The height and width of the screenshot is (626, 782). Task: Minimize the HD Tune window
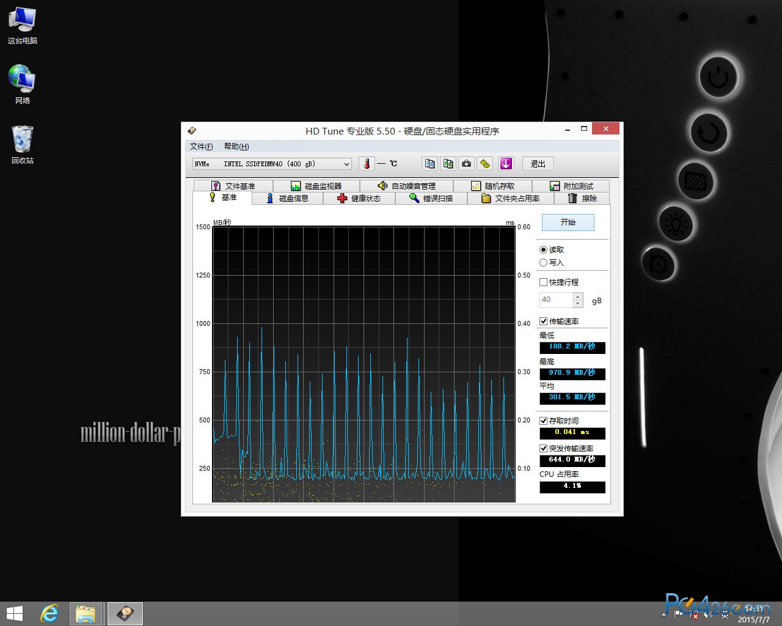[568, 129]
